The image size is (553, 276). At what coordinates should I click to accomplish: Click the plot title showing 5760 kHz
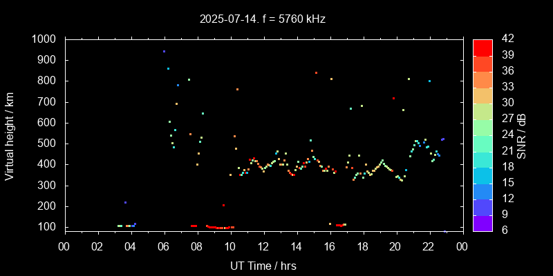coord(261,19)
